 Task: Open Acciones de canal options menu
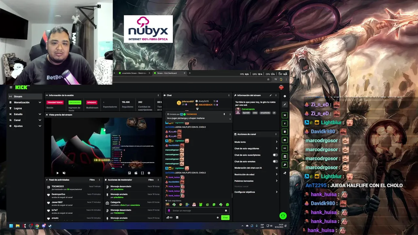click(276, 134)
